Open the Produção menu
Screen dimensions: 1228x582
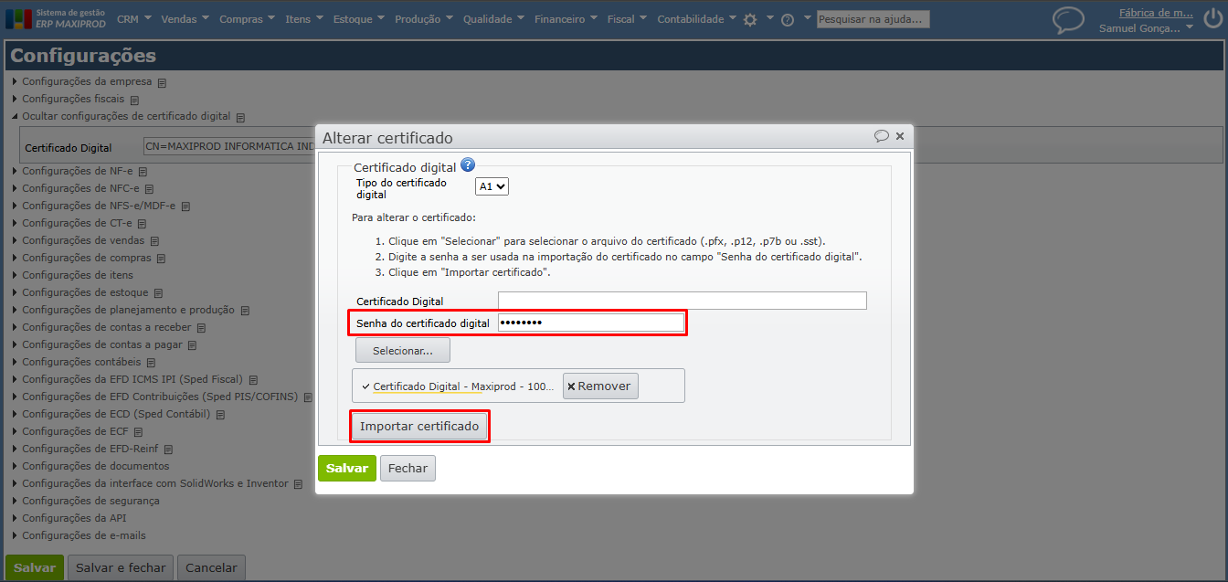click(x=424, y=19)
